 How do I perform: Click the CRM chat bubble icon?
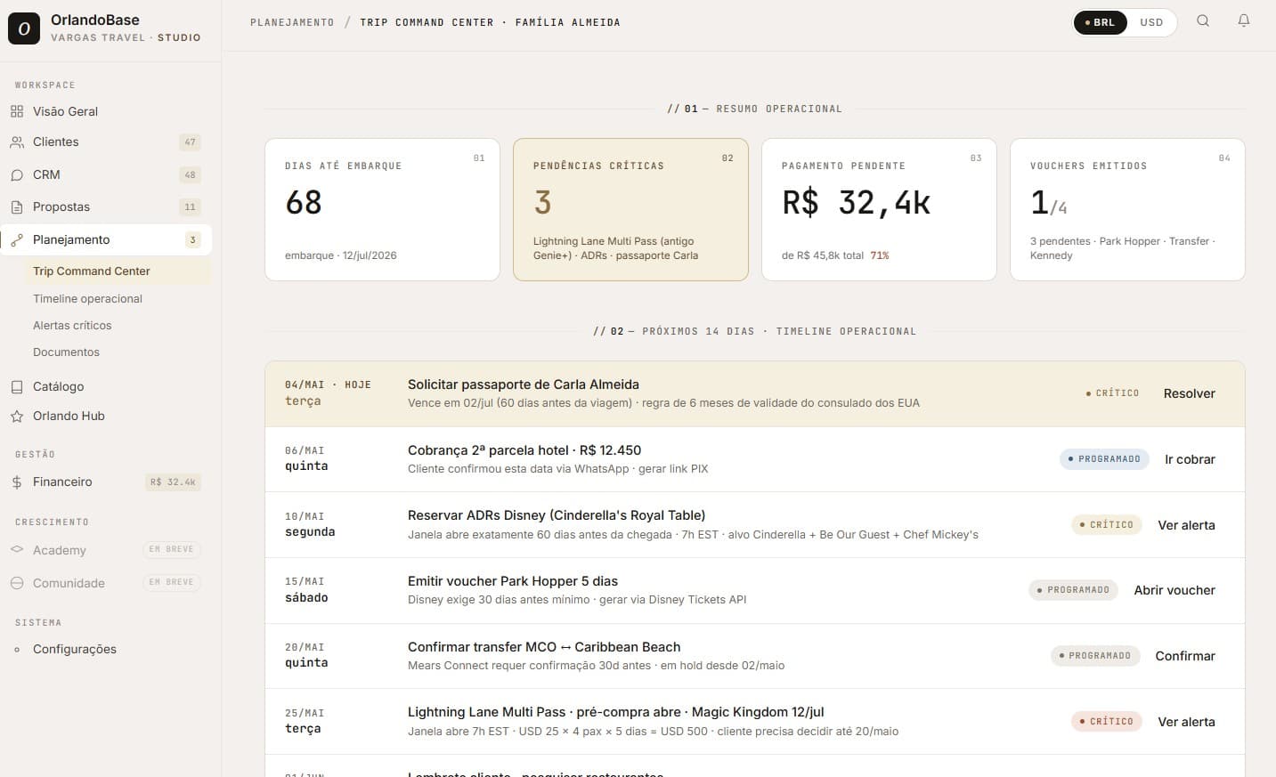(x=17, y=175)
